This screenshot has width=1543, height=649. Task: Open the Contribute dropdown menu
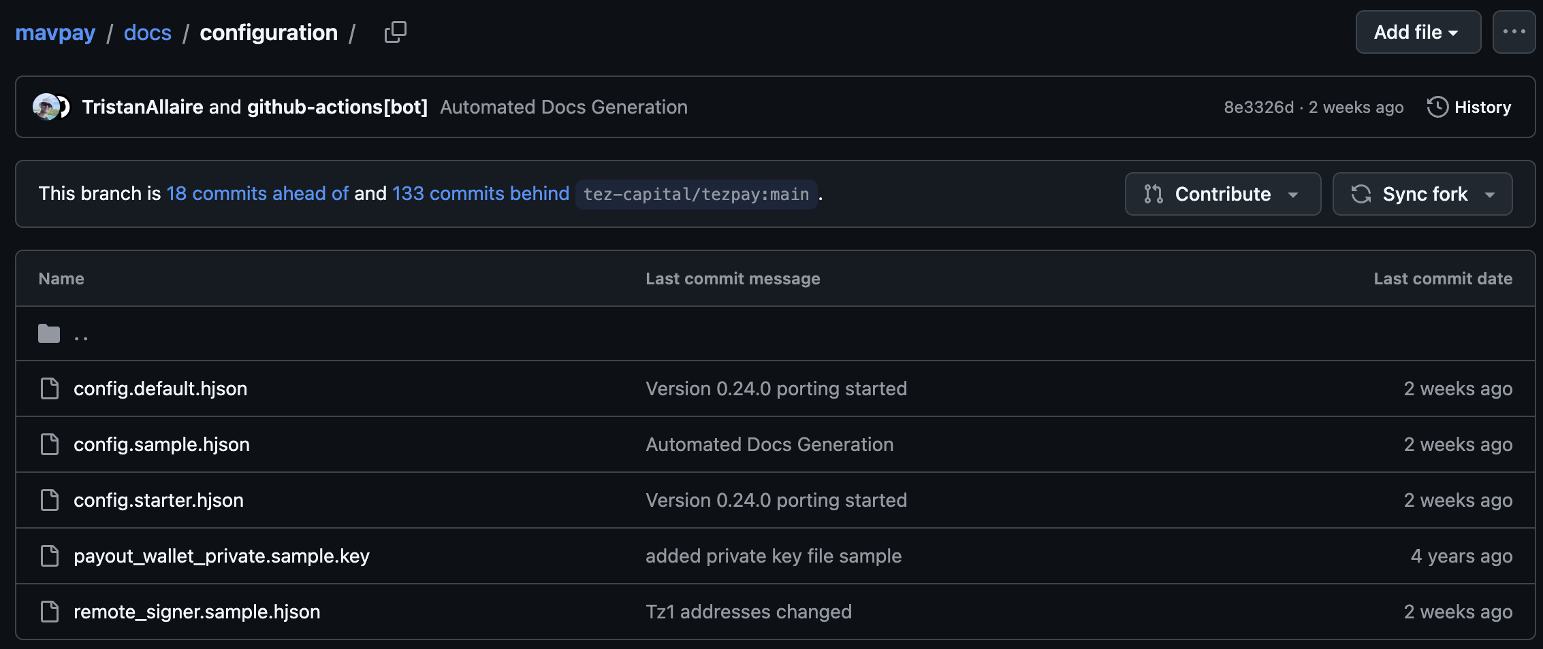1222,194
